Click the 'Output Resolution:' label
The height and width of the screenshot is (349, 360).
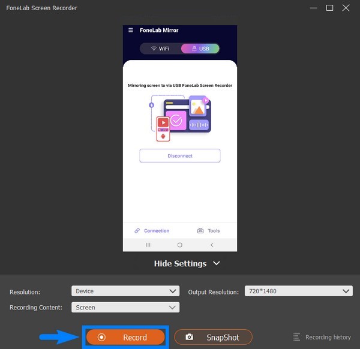point(213,292)
